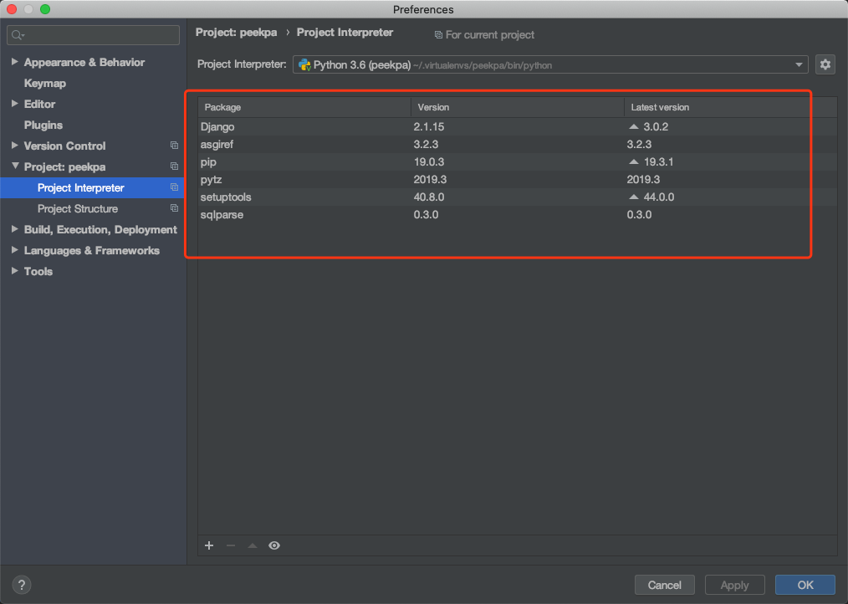Select Plugins in settings tree
848x604 pixels.
(43, 125)
